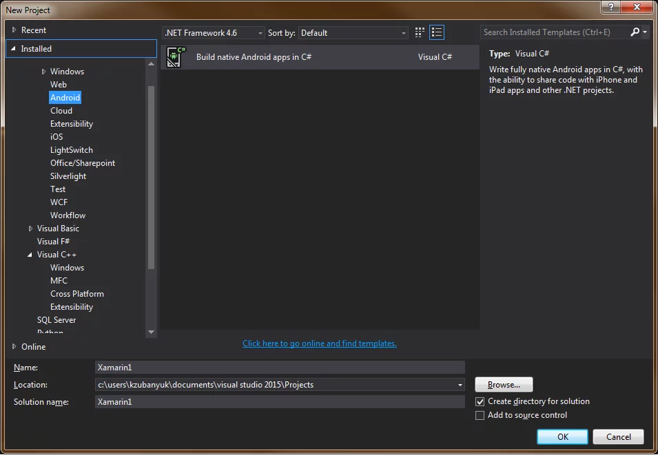Open the Sort by dropdown
This screenshot has height=455, width=658.
click(x=353, y=33)
